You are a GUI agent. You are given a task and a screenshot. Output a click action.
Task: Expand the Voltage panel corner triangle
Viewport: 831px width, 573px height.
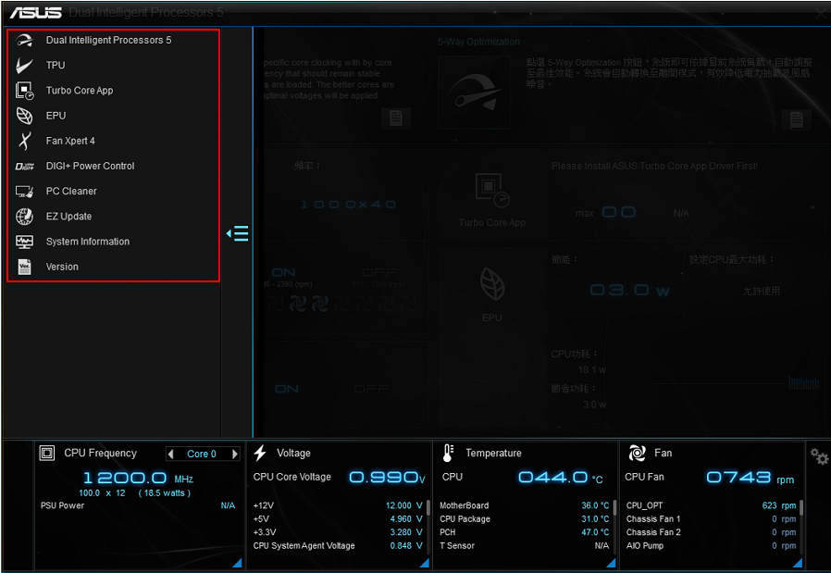coord(424,563)
